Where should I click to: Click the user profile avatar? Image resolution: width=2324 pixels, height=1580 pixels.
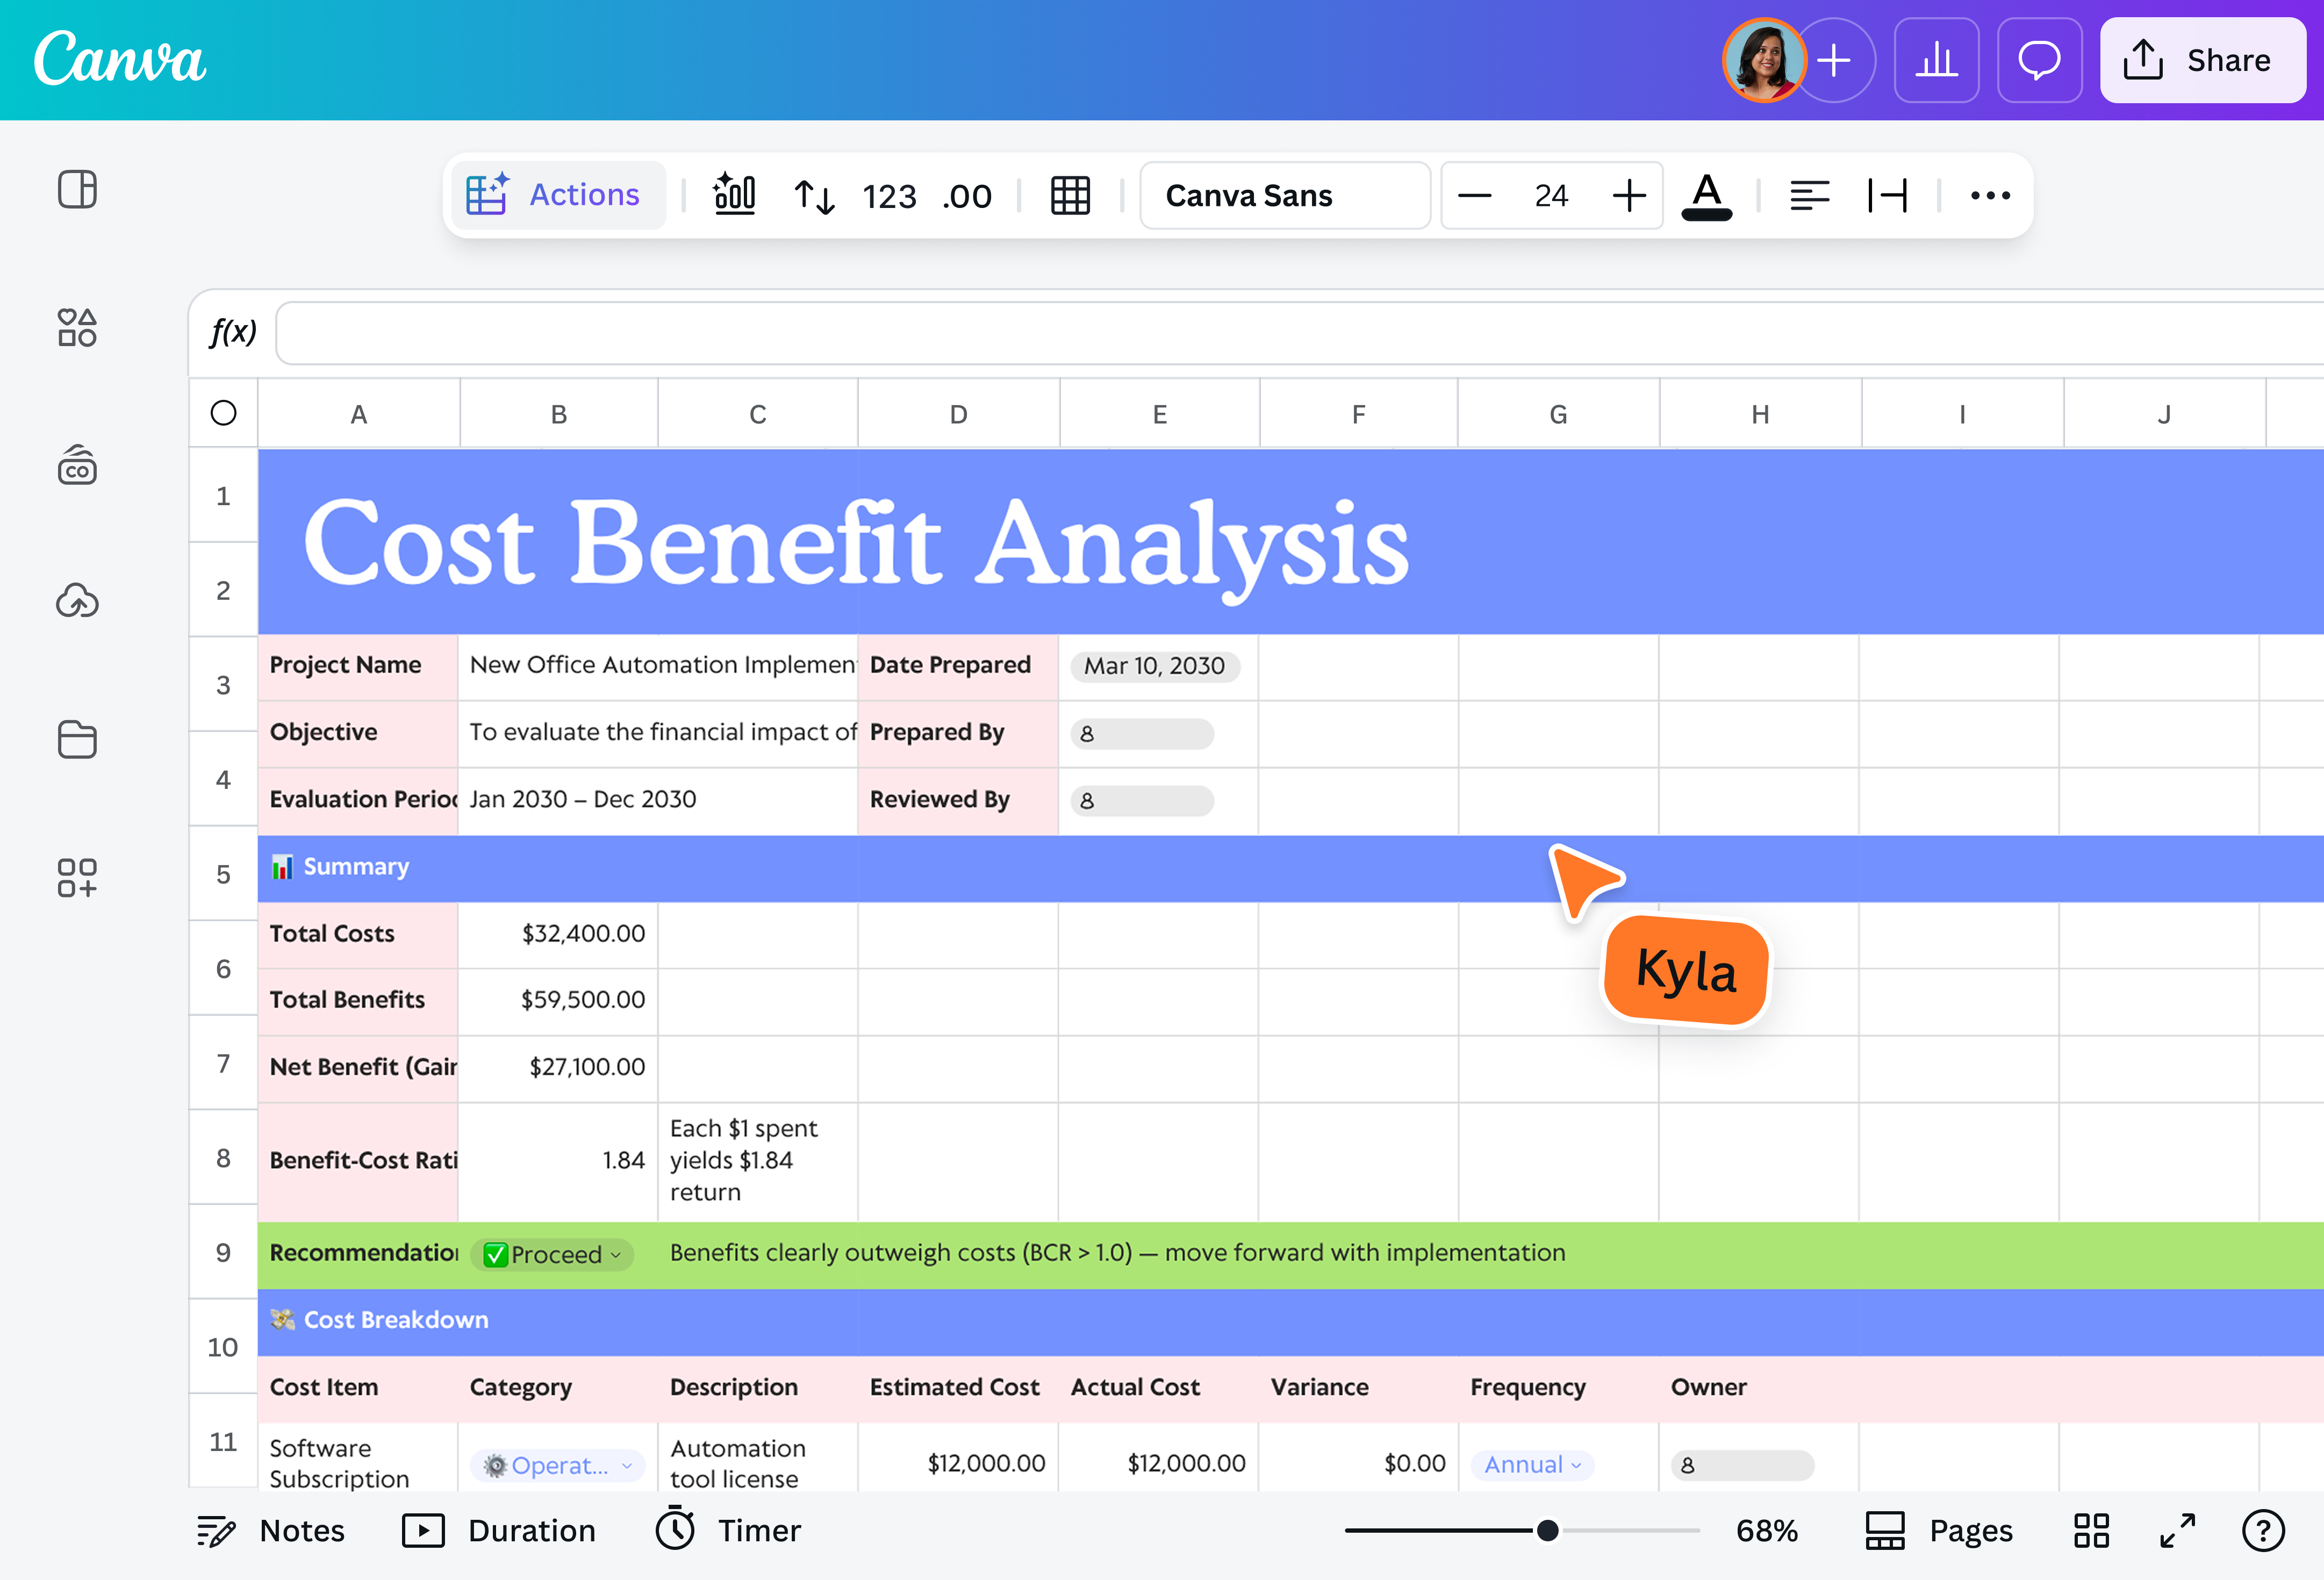(x=1763, y=60)
